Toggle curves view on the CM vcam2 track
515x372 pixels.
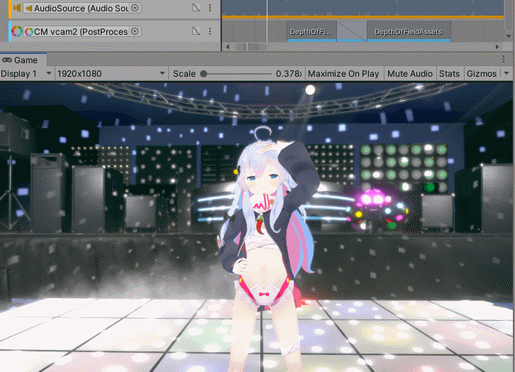196,31
